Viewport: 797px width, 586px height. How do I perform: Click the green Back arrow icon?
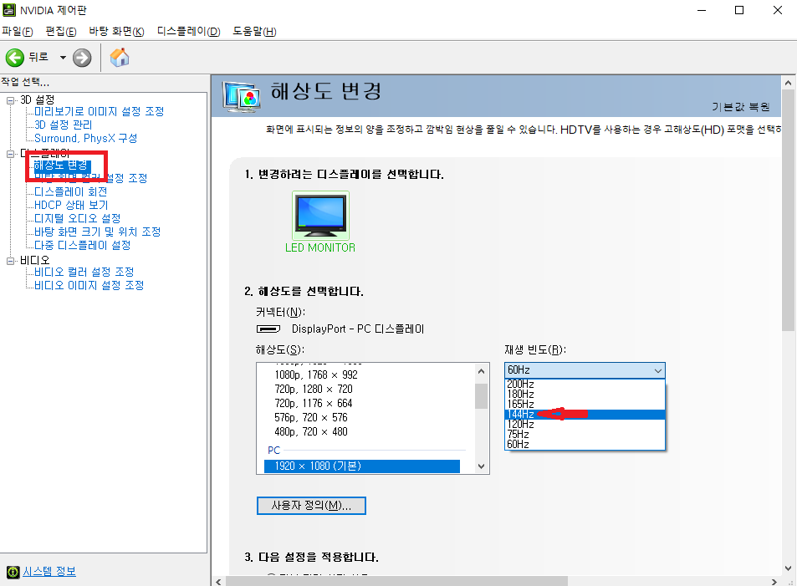pyautogui.click(x=15, y=58)
